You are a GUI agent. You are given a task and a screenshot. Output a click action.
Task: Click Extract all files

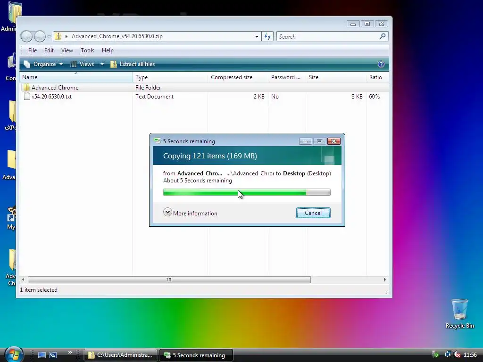(133, 64)
